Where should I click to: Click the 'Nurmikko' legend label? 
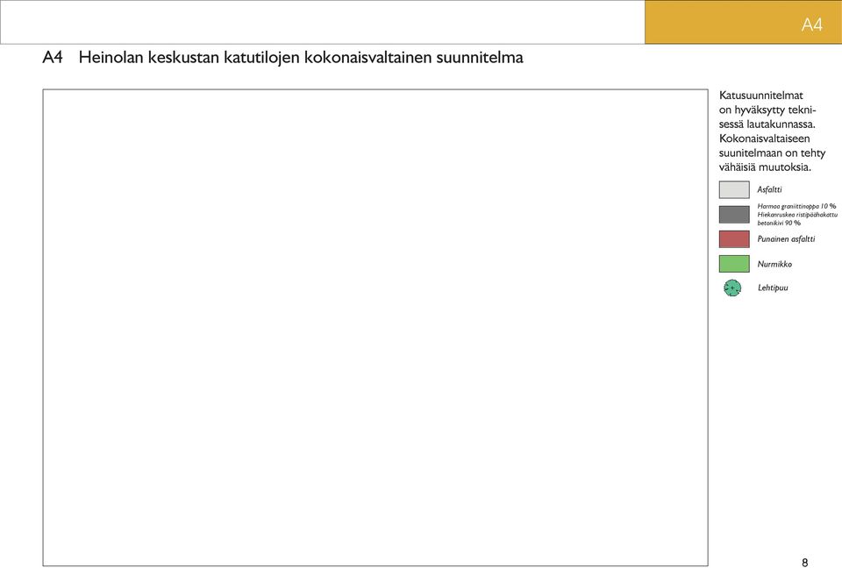click(774, 264)
